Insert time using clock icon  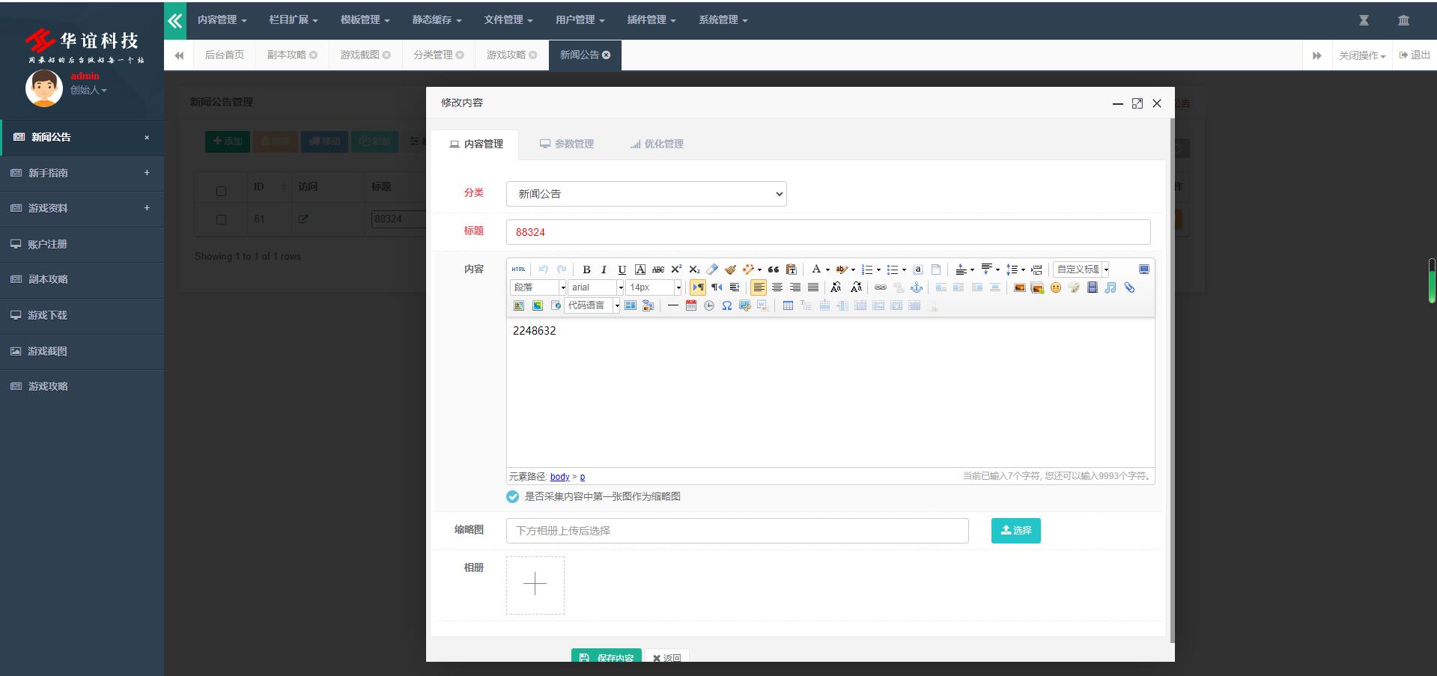coord(709,305)
